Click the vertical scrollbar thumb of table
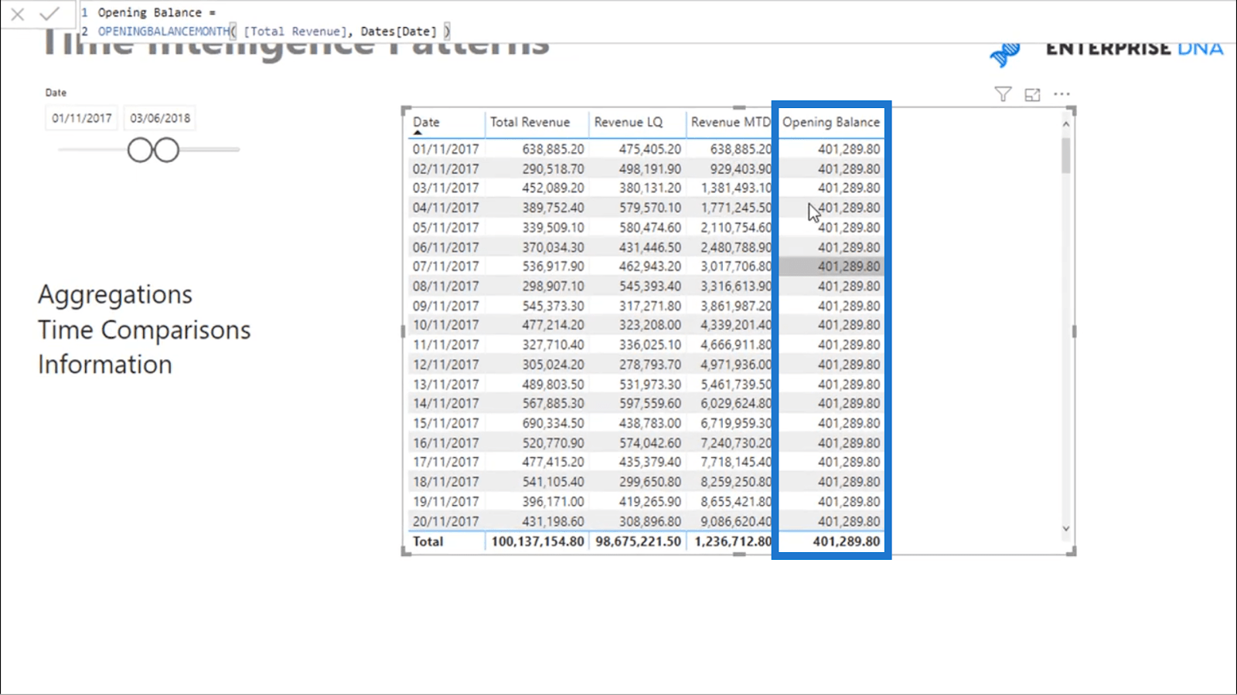This screenshot has width=1237, height=695. (x=1066, y=155)
